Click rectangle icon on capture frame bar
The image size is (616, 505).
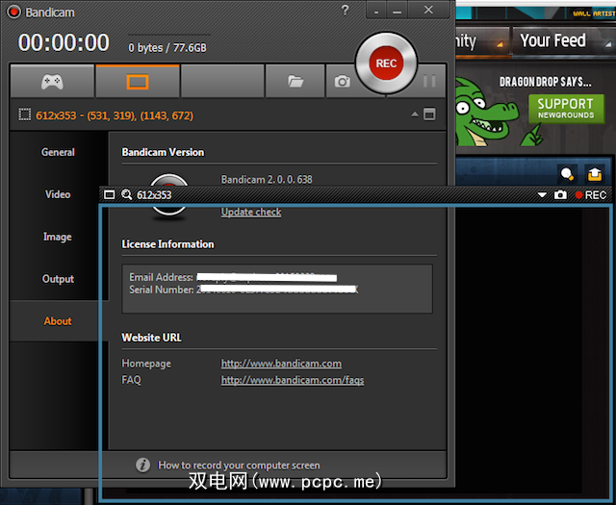tap(110, 194)
